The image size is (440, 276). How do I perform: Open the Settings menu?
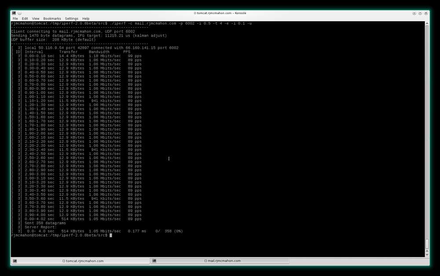(72, 18)
